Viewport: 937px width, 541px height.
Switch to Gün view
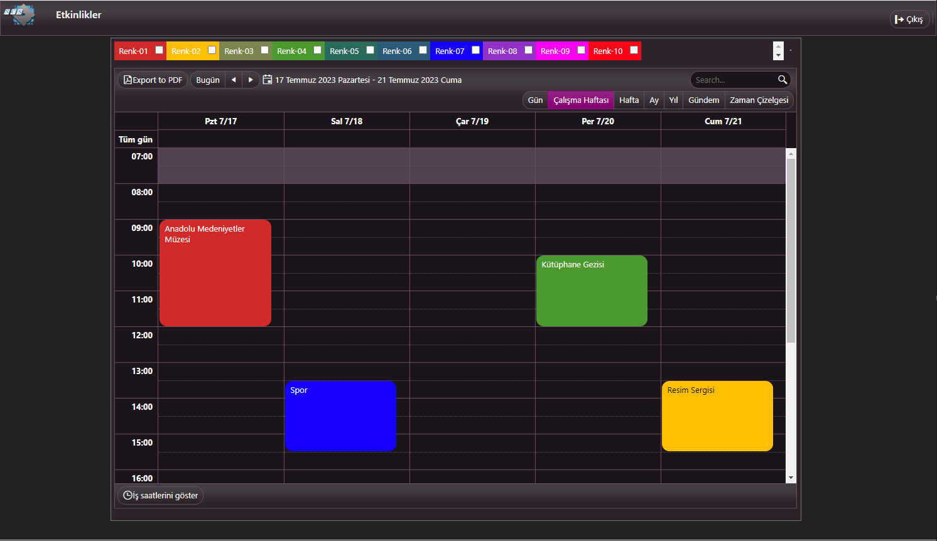click(535, 100)
